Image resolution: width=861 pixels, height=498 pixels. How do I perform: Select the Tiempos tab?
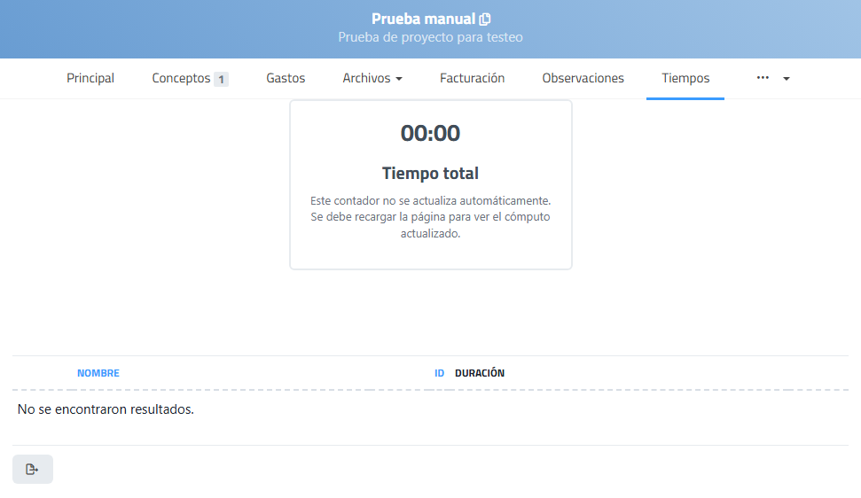pyautogui.click(x=685, y=78)
